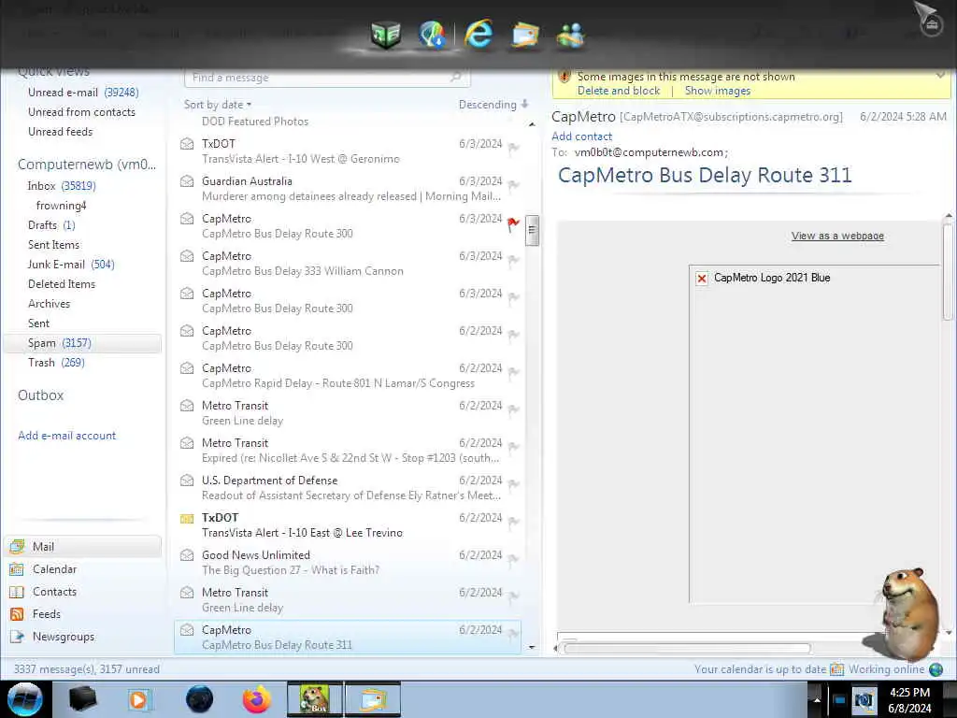Click Show images link

tap(717, 91)
